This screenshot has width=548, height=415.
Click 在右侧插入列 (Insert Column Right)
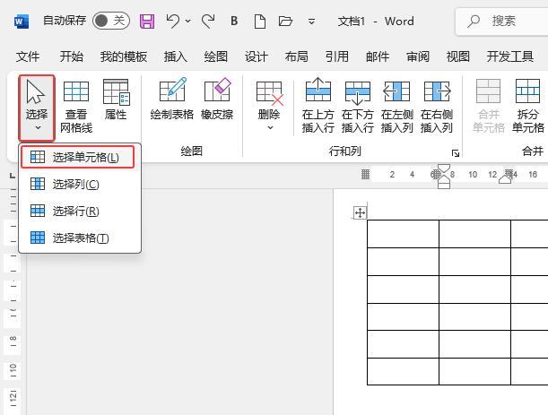tap(437, 106)
